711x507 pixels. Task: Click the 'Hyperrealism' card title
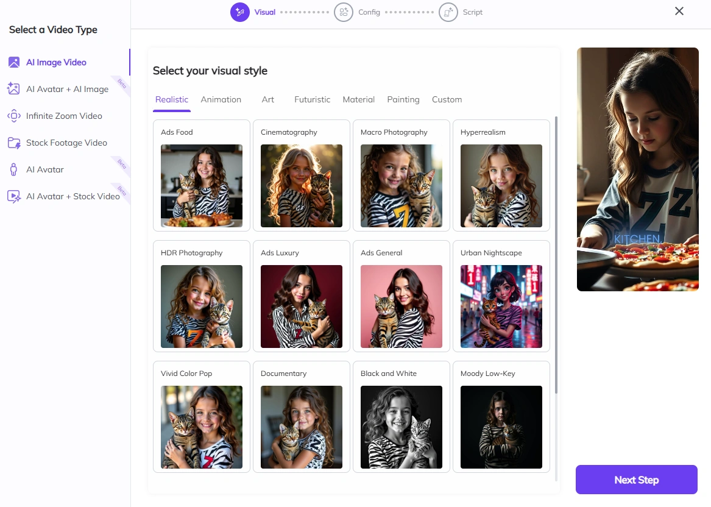click(483, 132)
